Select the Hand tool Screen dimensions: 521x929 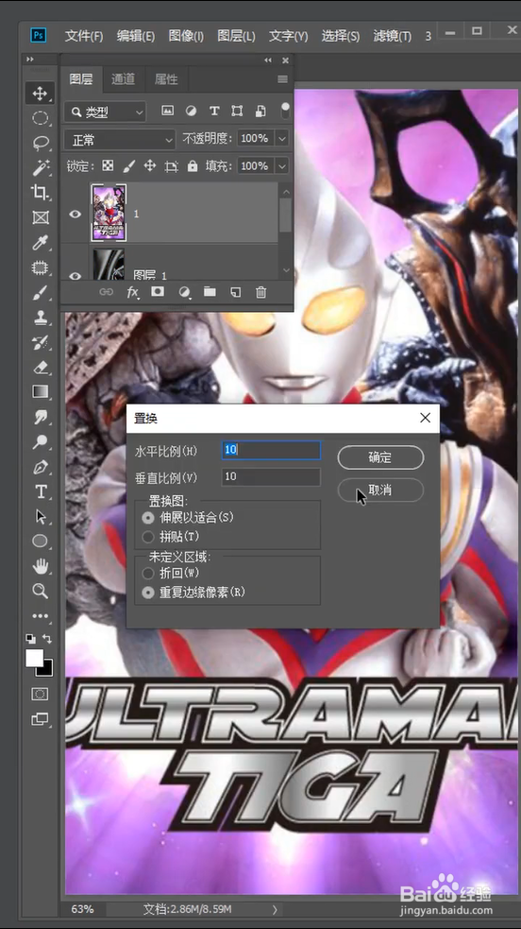click(41, 566)
